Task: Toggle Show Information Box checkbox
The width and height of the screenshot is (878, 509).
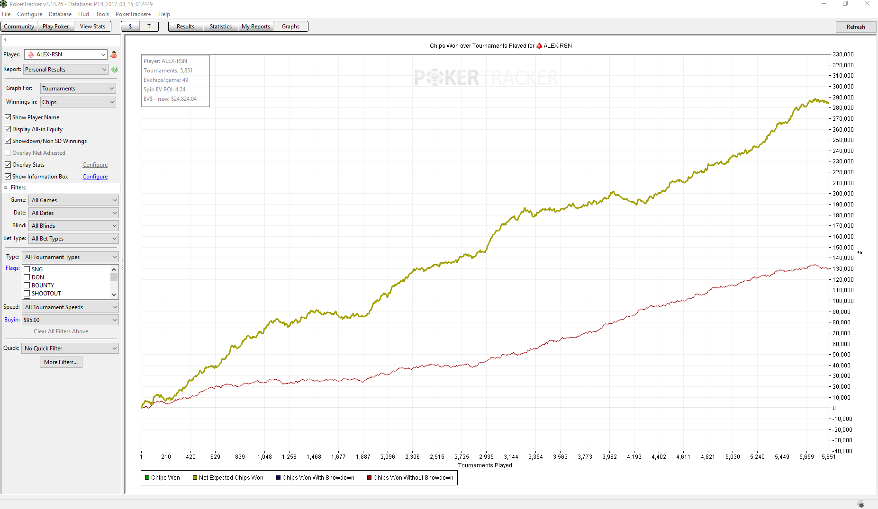Action: (x=8, y=177)
